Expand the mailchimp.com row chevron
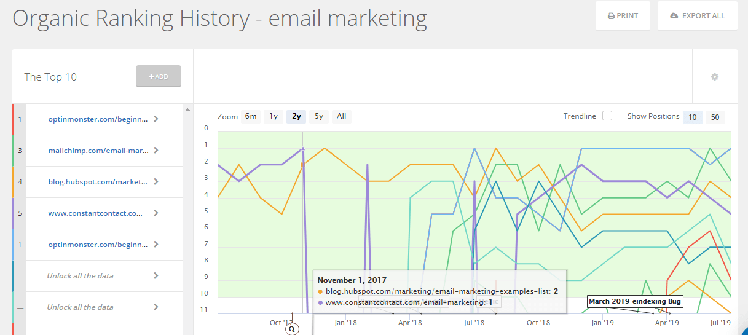This screenshot has height=335, width=748. pyautogui.click(x=156, y=150)
